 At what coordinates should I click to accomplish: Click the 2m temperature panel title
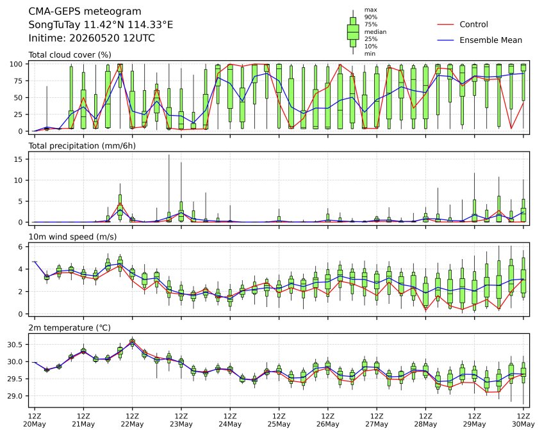click(x=69, y=328)
